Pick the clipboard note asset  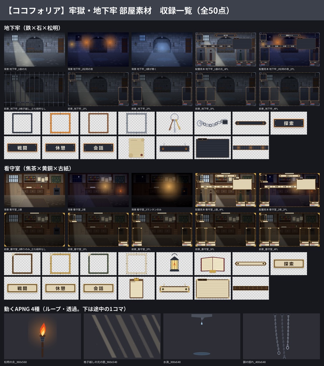tap(136, 288)
